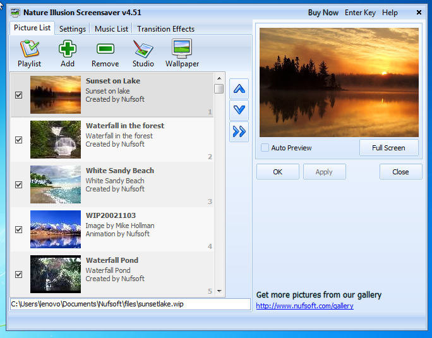The height and width of the screenshot is (338, 432).
Task: Confirm with the OK button
Action: [x=278, y=172]
